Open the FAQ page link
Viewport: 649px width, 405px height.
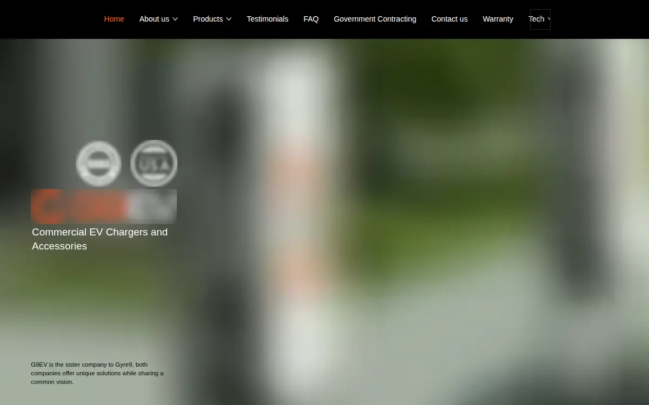click(311, 19)
